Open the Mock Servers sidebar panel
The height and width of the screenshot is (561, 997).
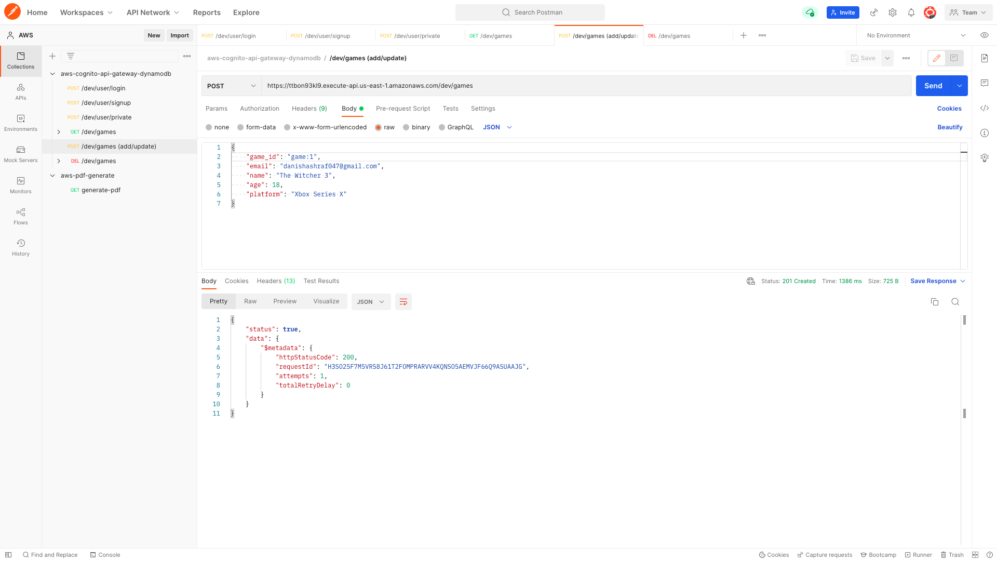(21, 154)
